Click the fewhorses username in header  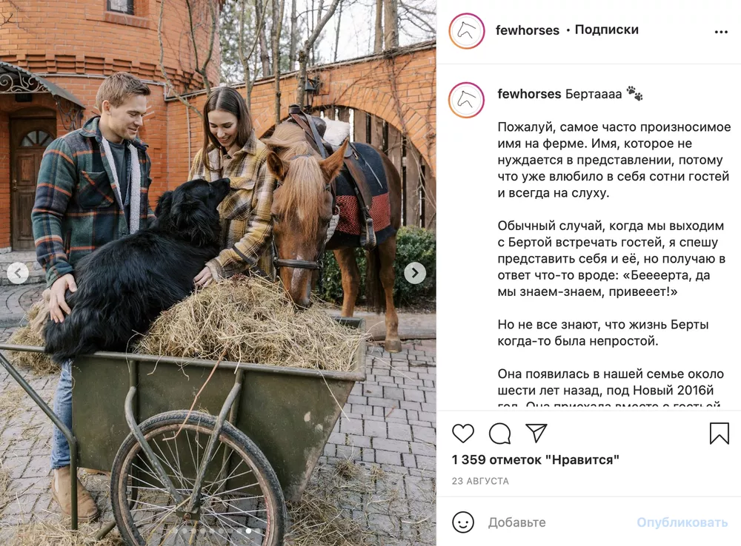coord(528,30)
